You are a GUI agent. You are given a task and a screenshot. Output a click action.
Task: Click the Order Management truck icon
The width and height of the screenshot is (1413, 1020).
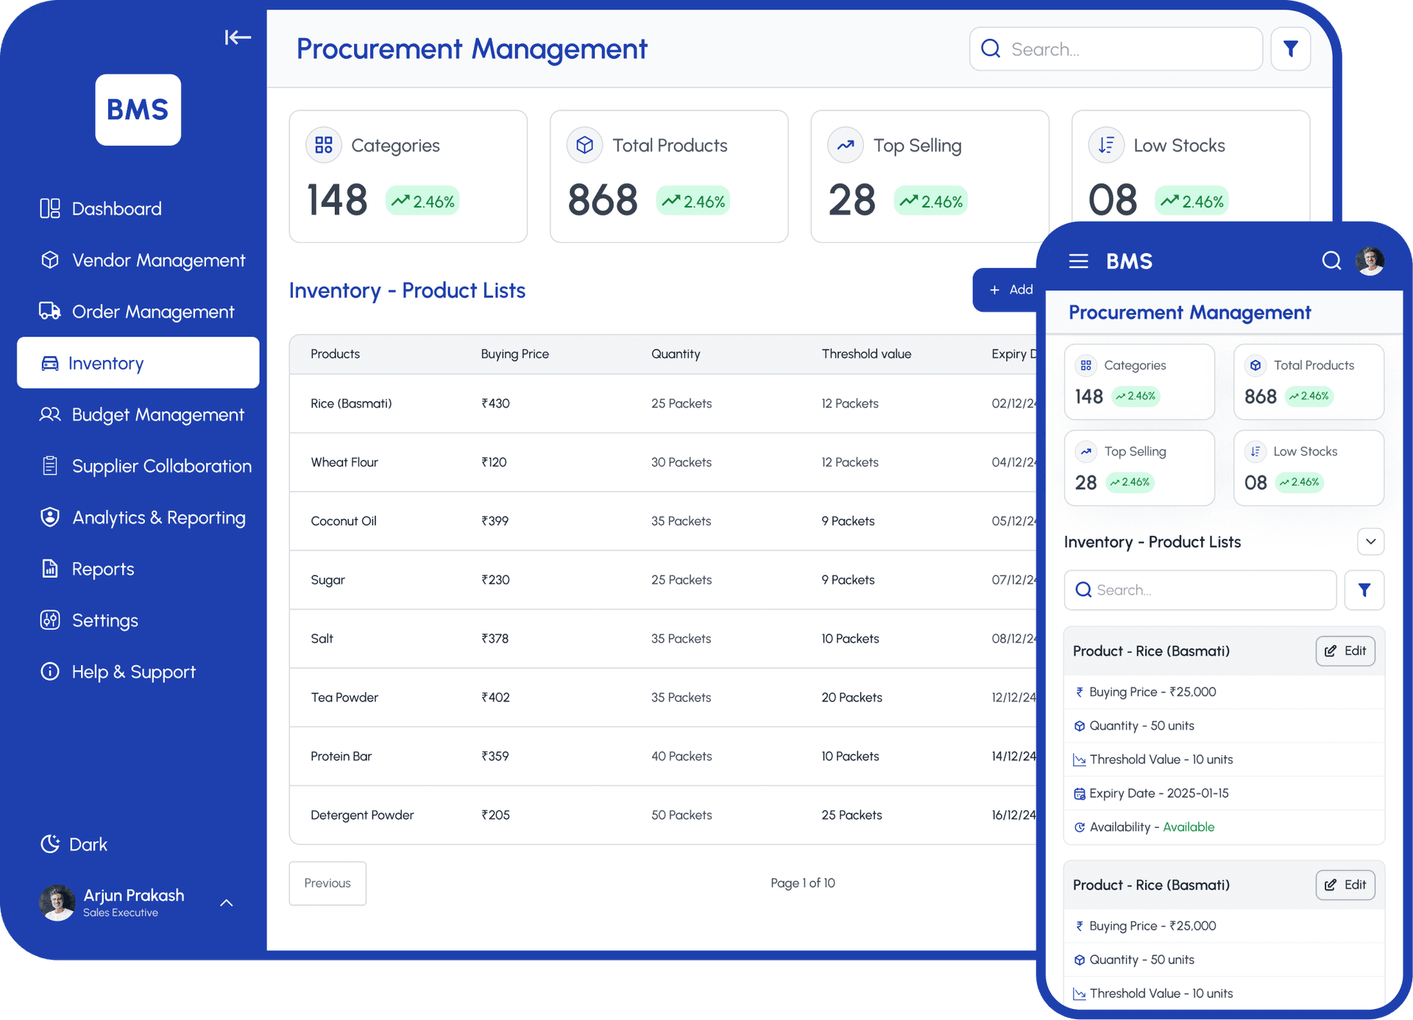[x=49, y=311]
